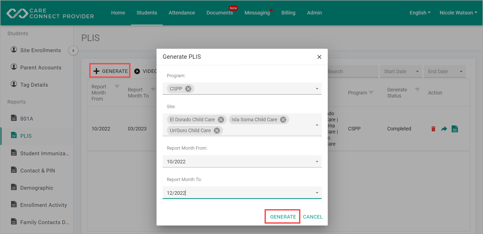Click the GENERATE button in dialog
This screenshot has height=234, width=483.
pyautogui.click(x=283, y=217)
